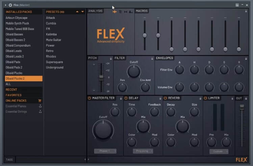253x166 pixels.
Task: Toggle the Master Filter lock
Action: (x=121, y=98)
